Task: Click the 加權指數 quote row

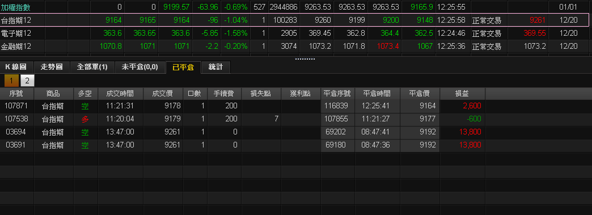Action: tap(294, 7)
